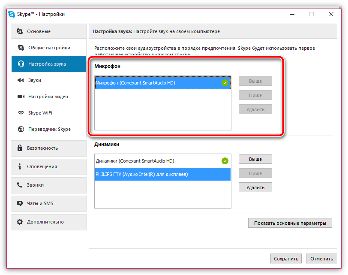Minimize the Skype settings window
The image size is (348, 275).
pos(292,14)
